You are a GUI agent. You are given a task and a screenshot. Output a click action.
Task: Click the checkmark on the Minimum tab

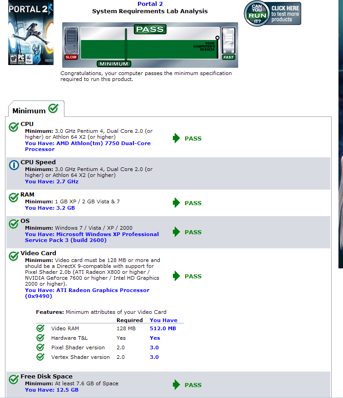(x=54, y=108)
